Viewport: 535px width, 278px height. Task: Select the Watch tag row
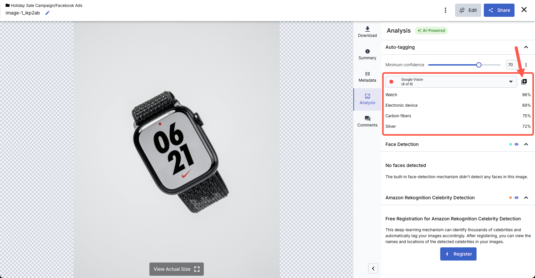pos(458,95)
